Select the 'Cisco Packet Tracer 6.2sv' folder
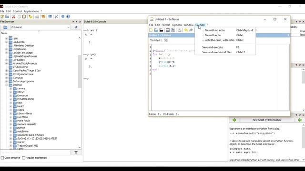 click(x=27, y=71)
